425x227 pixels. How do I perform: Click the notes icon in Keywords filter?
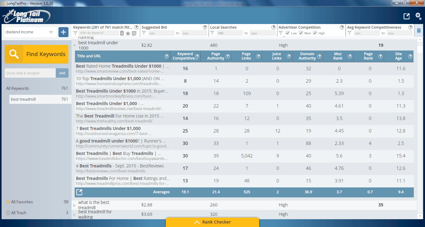click(134, 33)
